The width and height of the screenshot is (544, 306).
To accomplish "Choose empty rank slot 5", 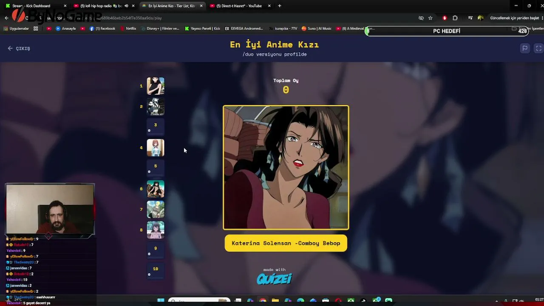I will pos(156,168).
